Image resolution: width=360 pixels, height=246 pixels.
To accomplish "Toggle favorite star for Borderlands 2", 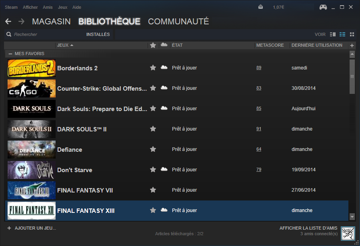I will (x=153, y=67).
